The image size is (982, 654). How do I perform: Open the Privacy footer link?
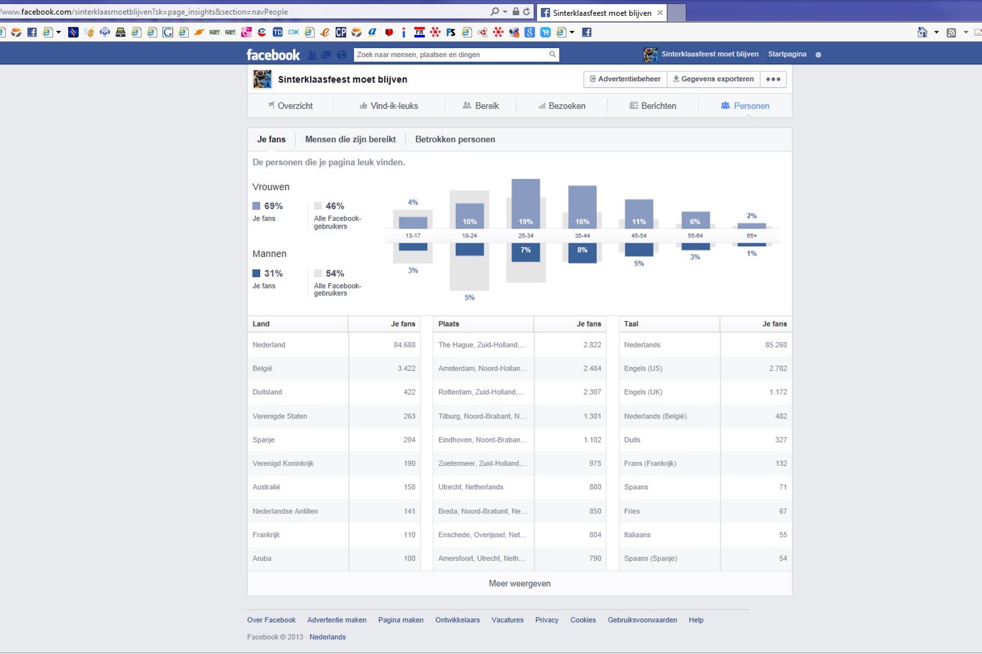[547, 620]
